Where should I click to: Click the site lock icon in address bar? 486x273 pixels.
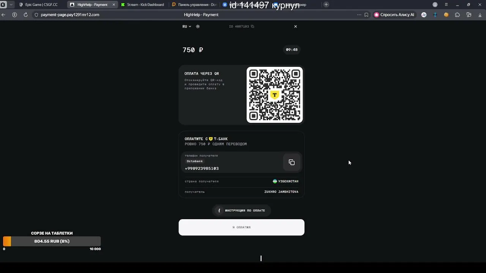[x=36, y=15]
